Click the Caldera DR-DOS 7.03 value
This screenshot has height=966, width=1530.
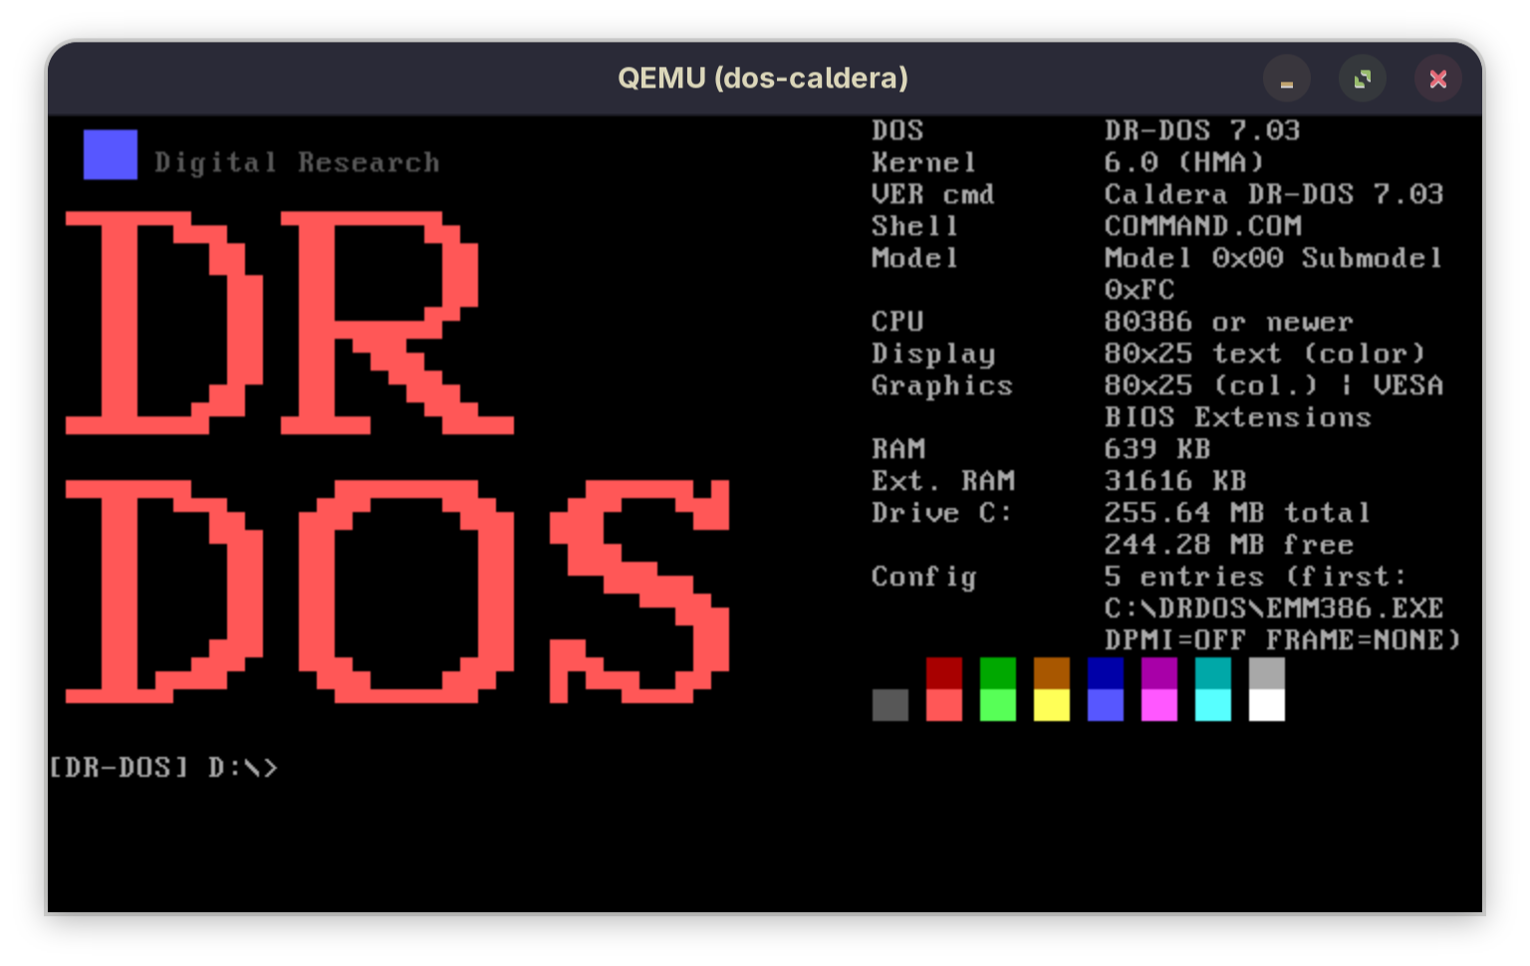pos(1274,194)
